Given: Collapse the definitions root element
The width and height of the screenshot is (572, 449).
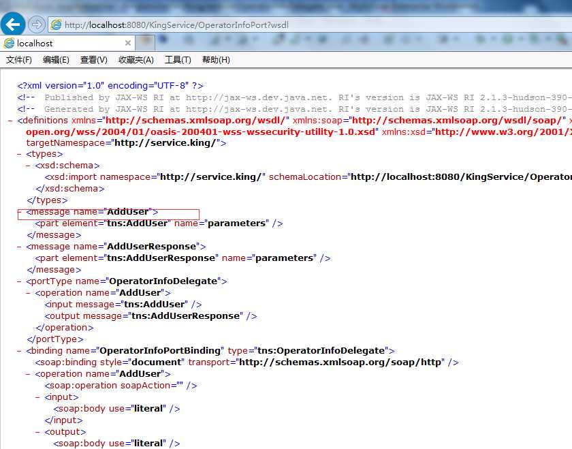Looking at the screenshot, I should pos(10,121).
